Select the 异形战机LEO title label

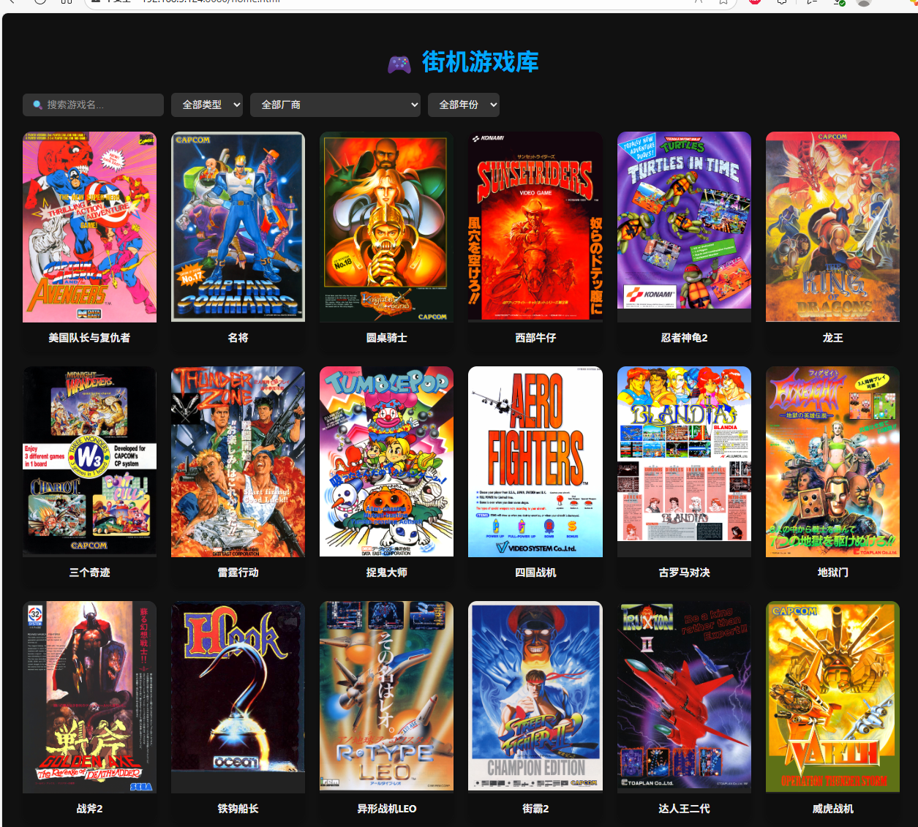[386, 809]
